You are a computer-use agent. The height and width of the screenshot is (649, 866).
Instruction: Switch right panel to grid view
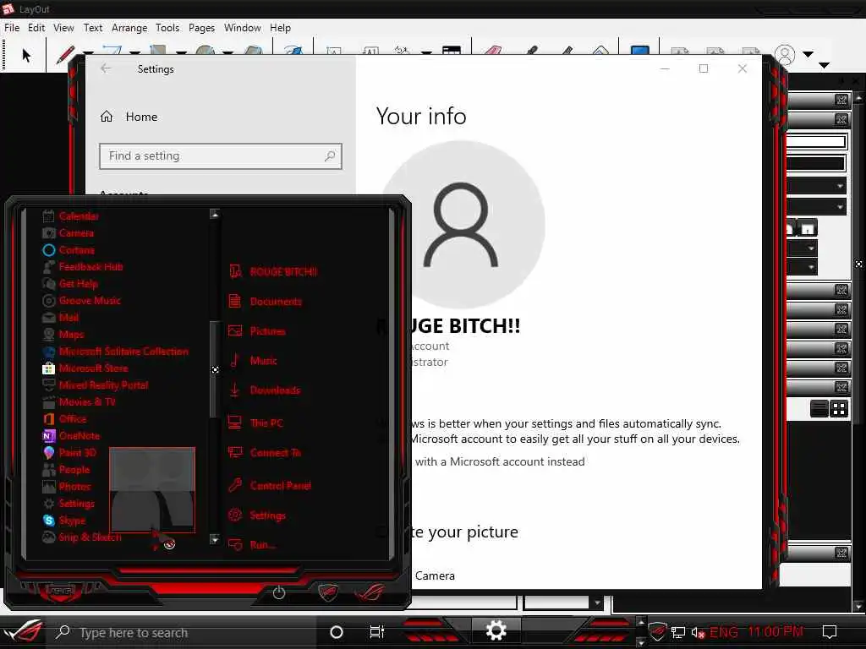839,409
